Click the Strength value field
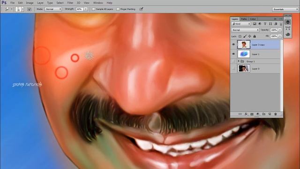This screenshot has width=300, height=169. point(80,9)
